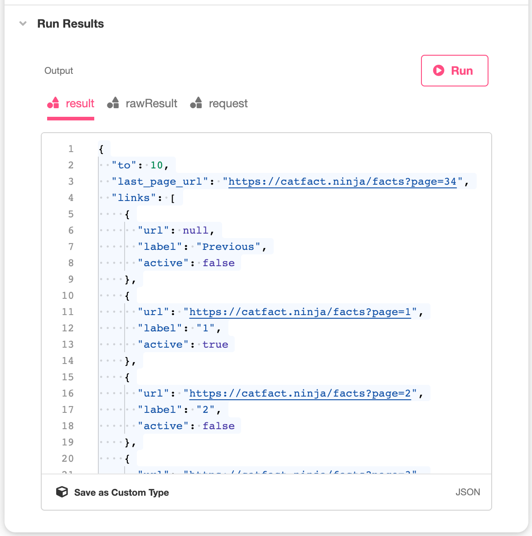
Task: Save output as Custom Type
Action: point(121,492)
